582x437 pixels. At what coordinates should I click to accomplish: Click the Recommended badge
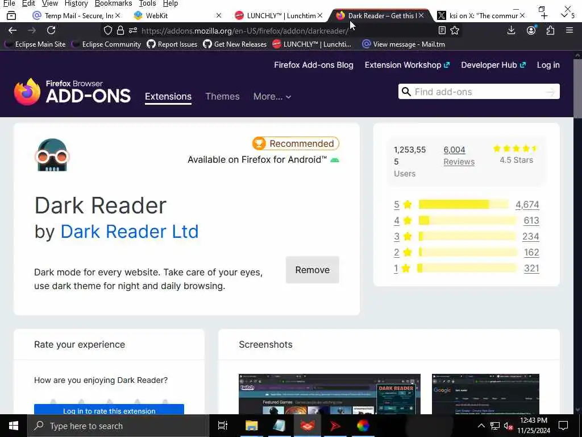tap(296, 143)
